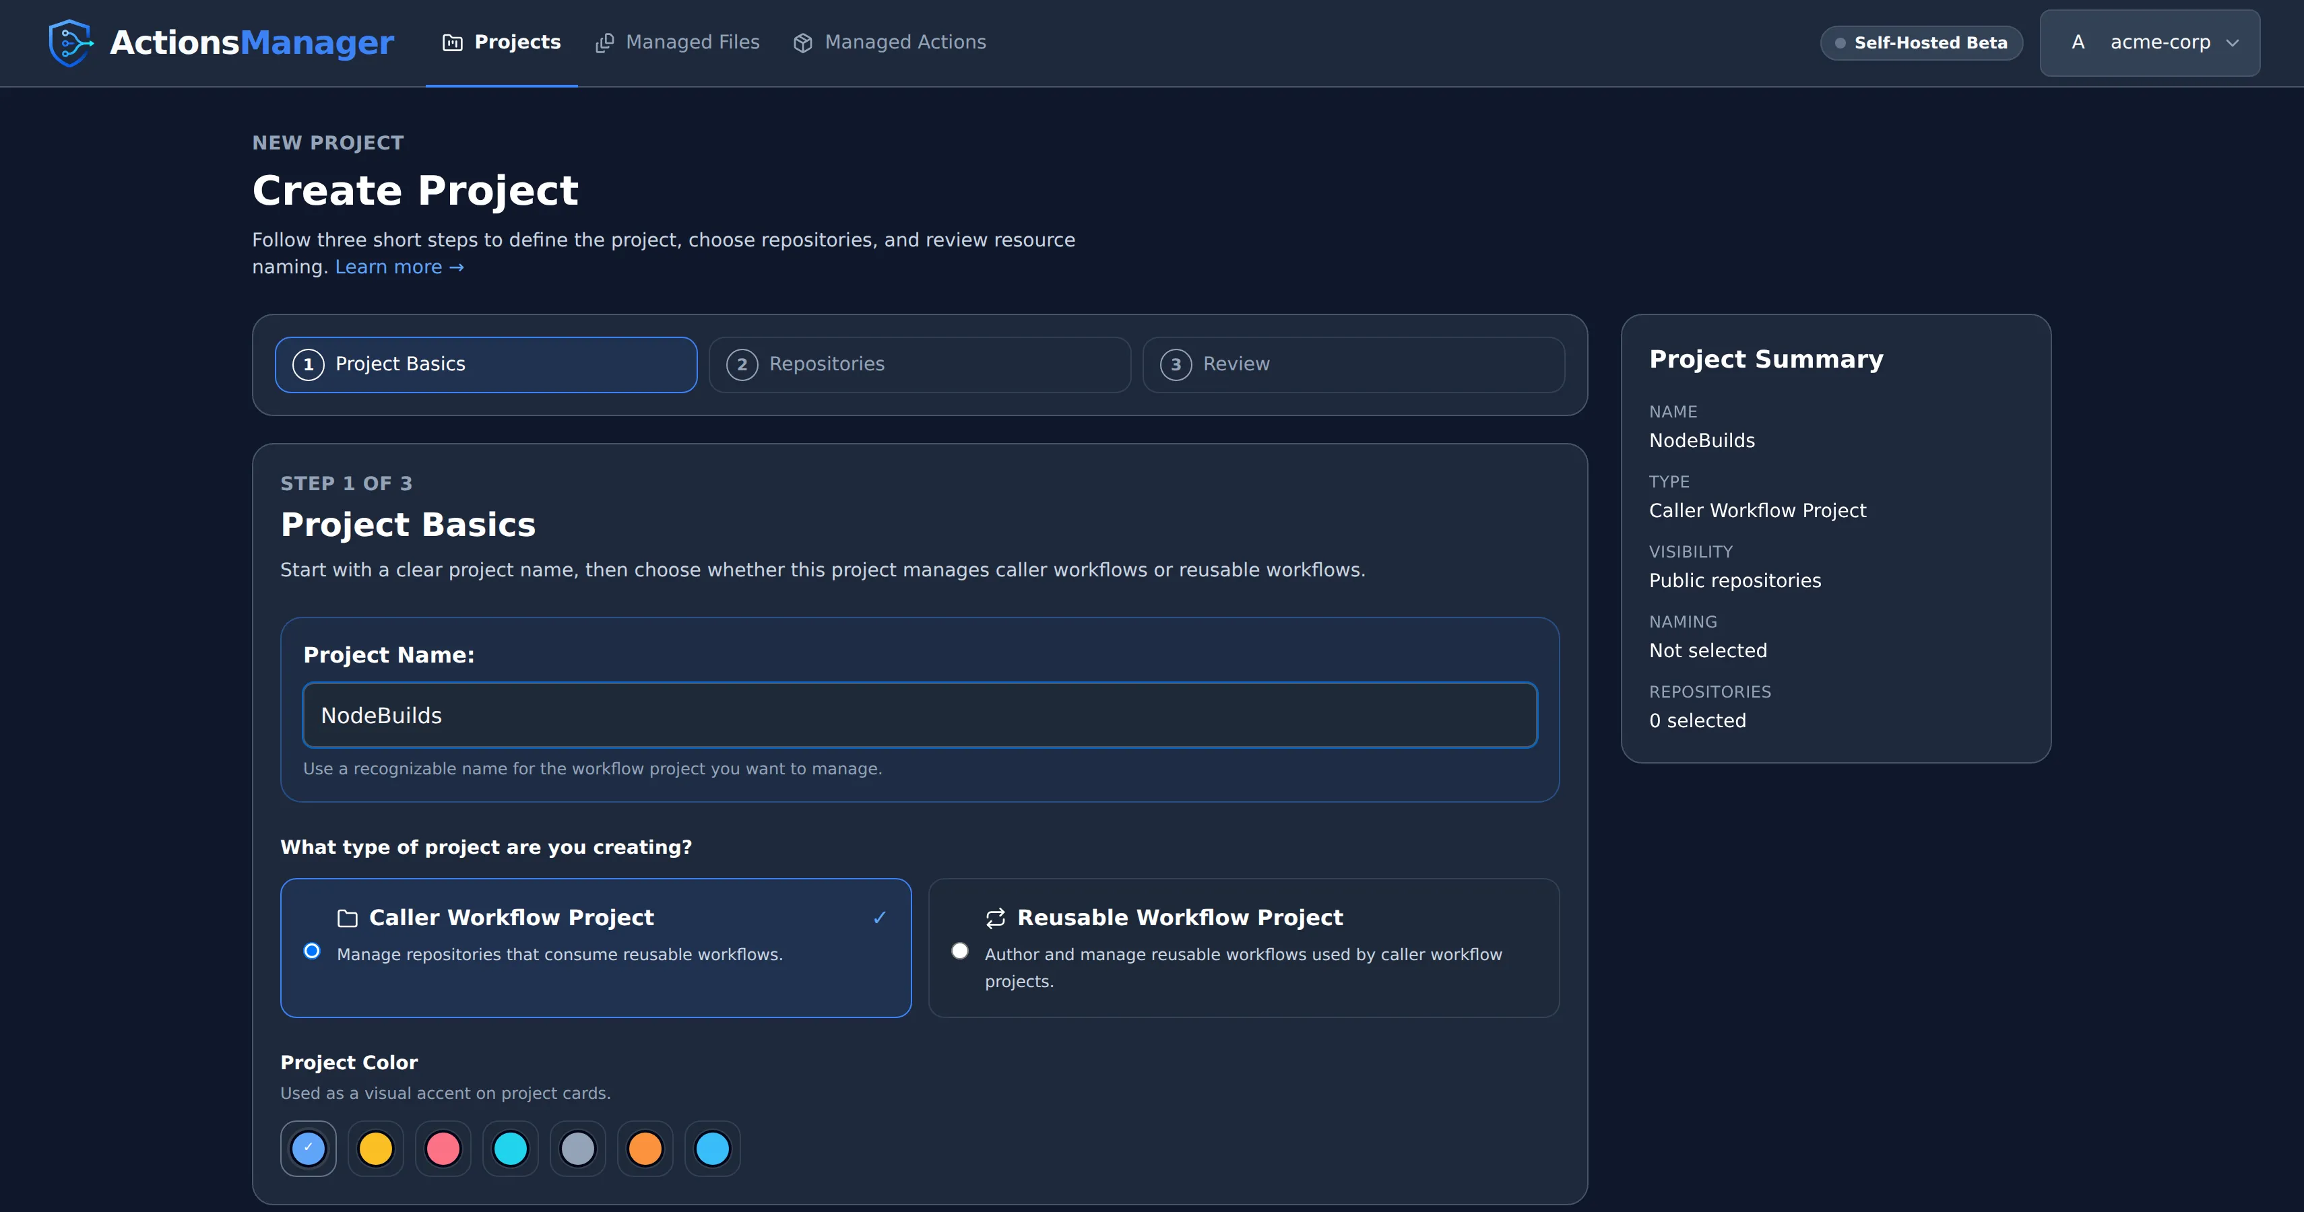Click the Project Name input field
The height and width of the screenshot is (1212, 2304).
tap(920, 715)
